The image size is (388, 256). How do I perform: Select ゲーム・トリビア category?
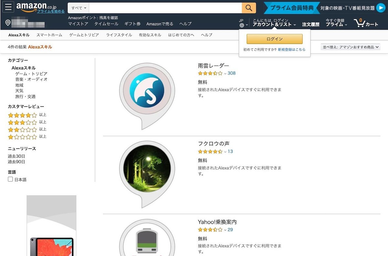31,74
